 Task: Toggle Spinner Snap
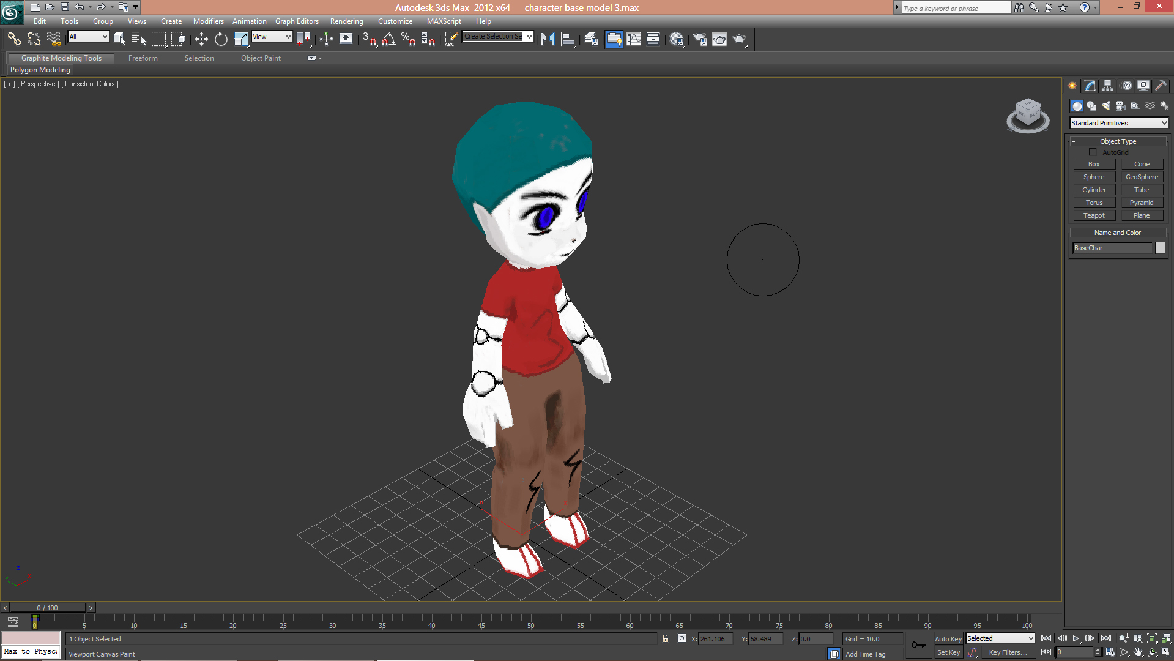[x=428, y=39]
